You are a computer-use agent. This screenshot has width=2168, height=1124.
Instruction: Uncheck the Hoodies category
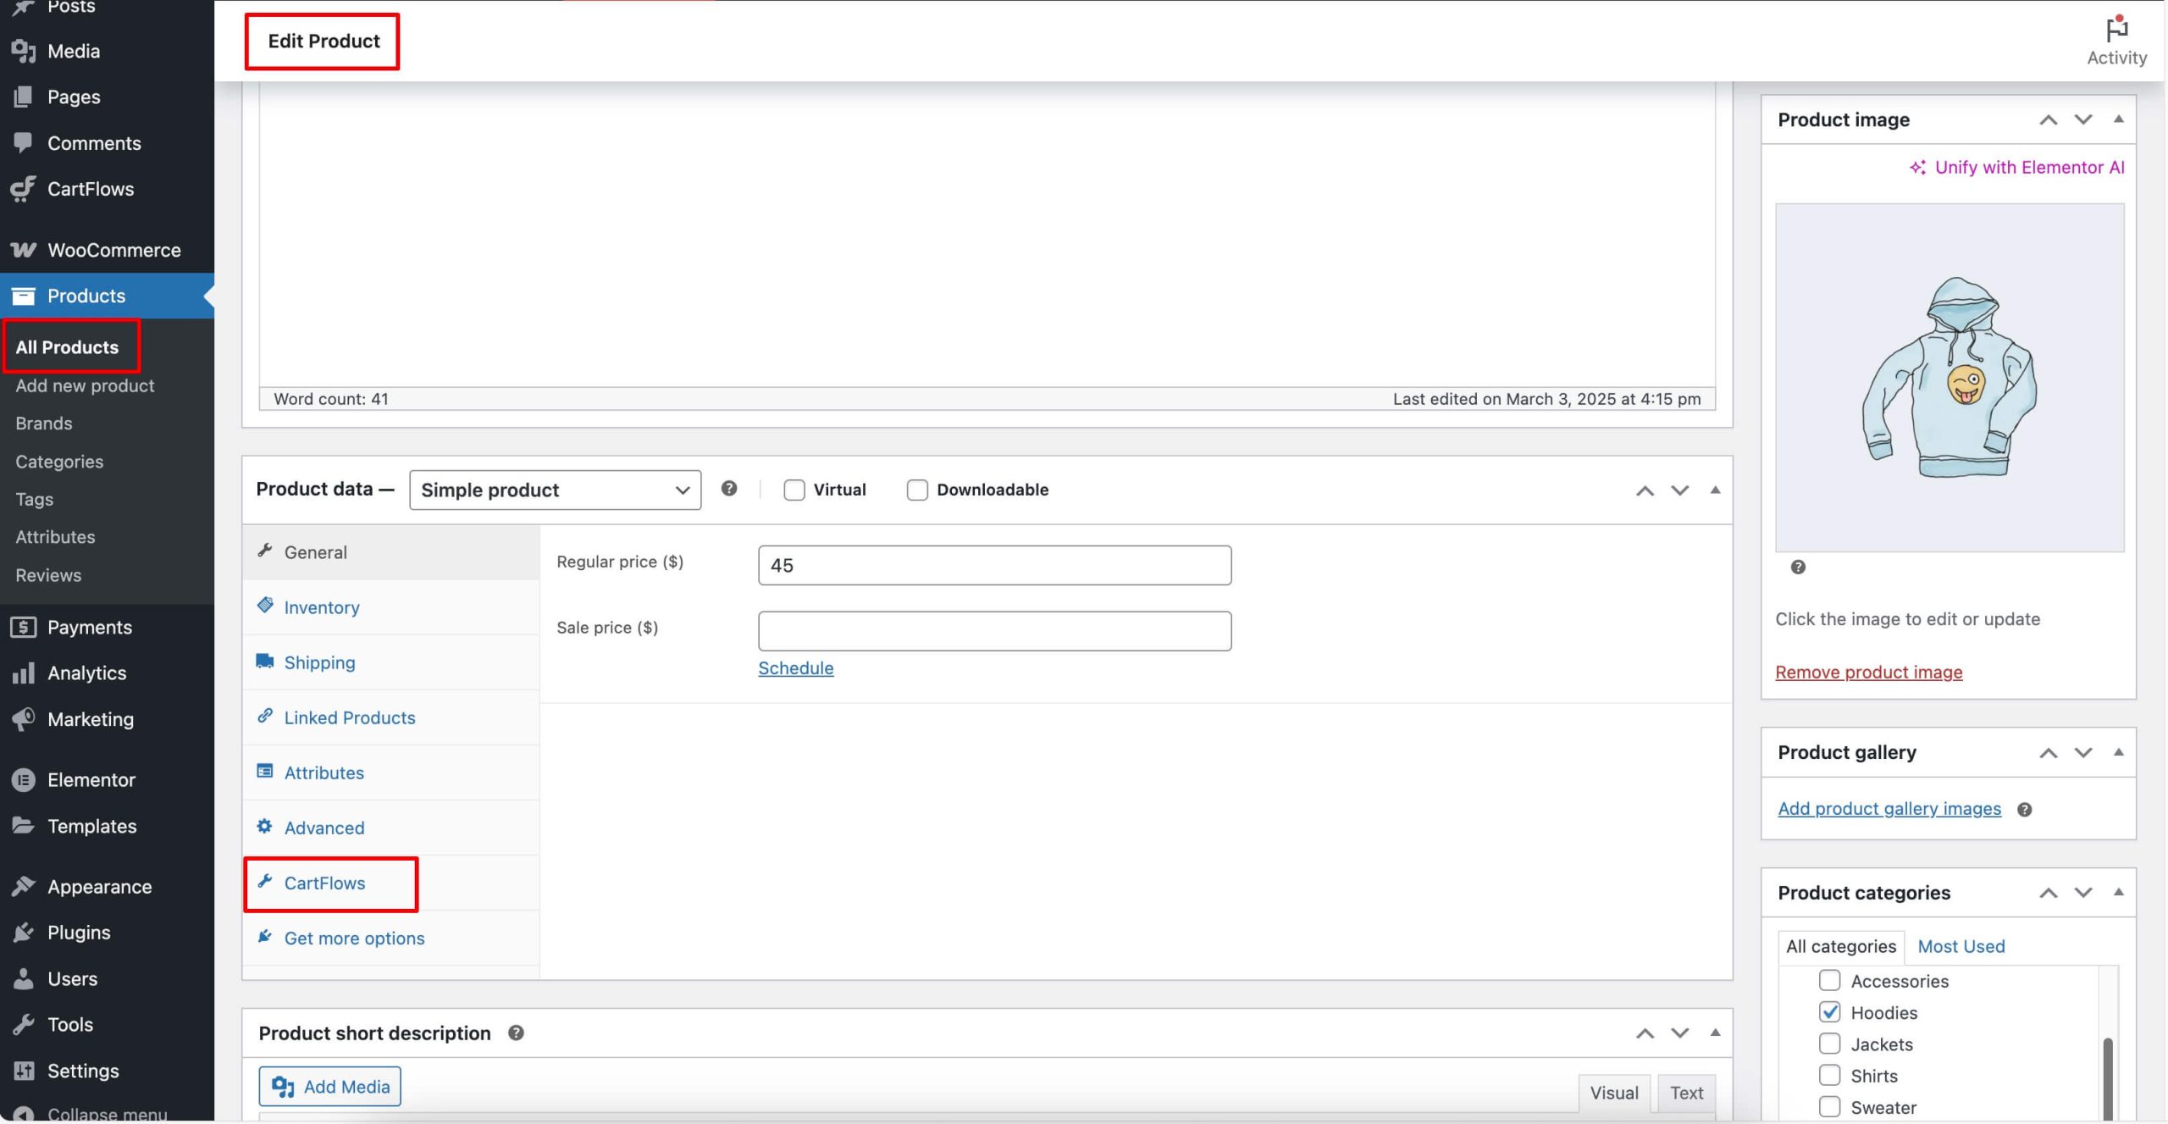coord(1829,1012)
